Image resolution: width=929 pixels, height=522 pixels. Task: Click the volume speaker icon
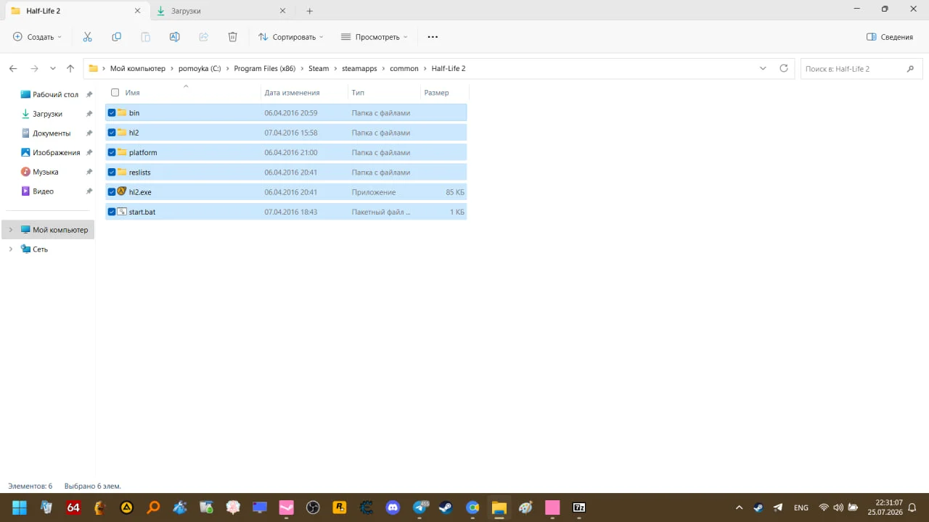tap(838, 507)
